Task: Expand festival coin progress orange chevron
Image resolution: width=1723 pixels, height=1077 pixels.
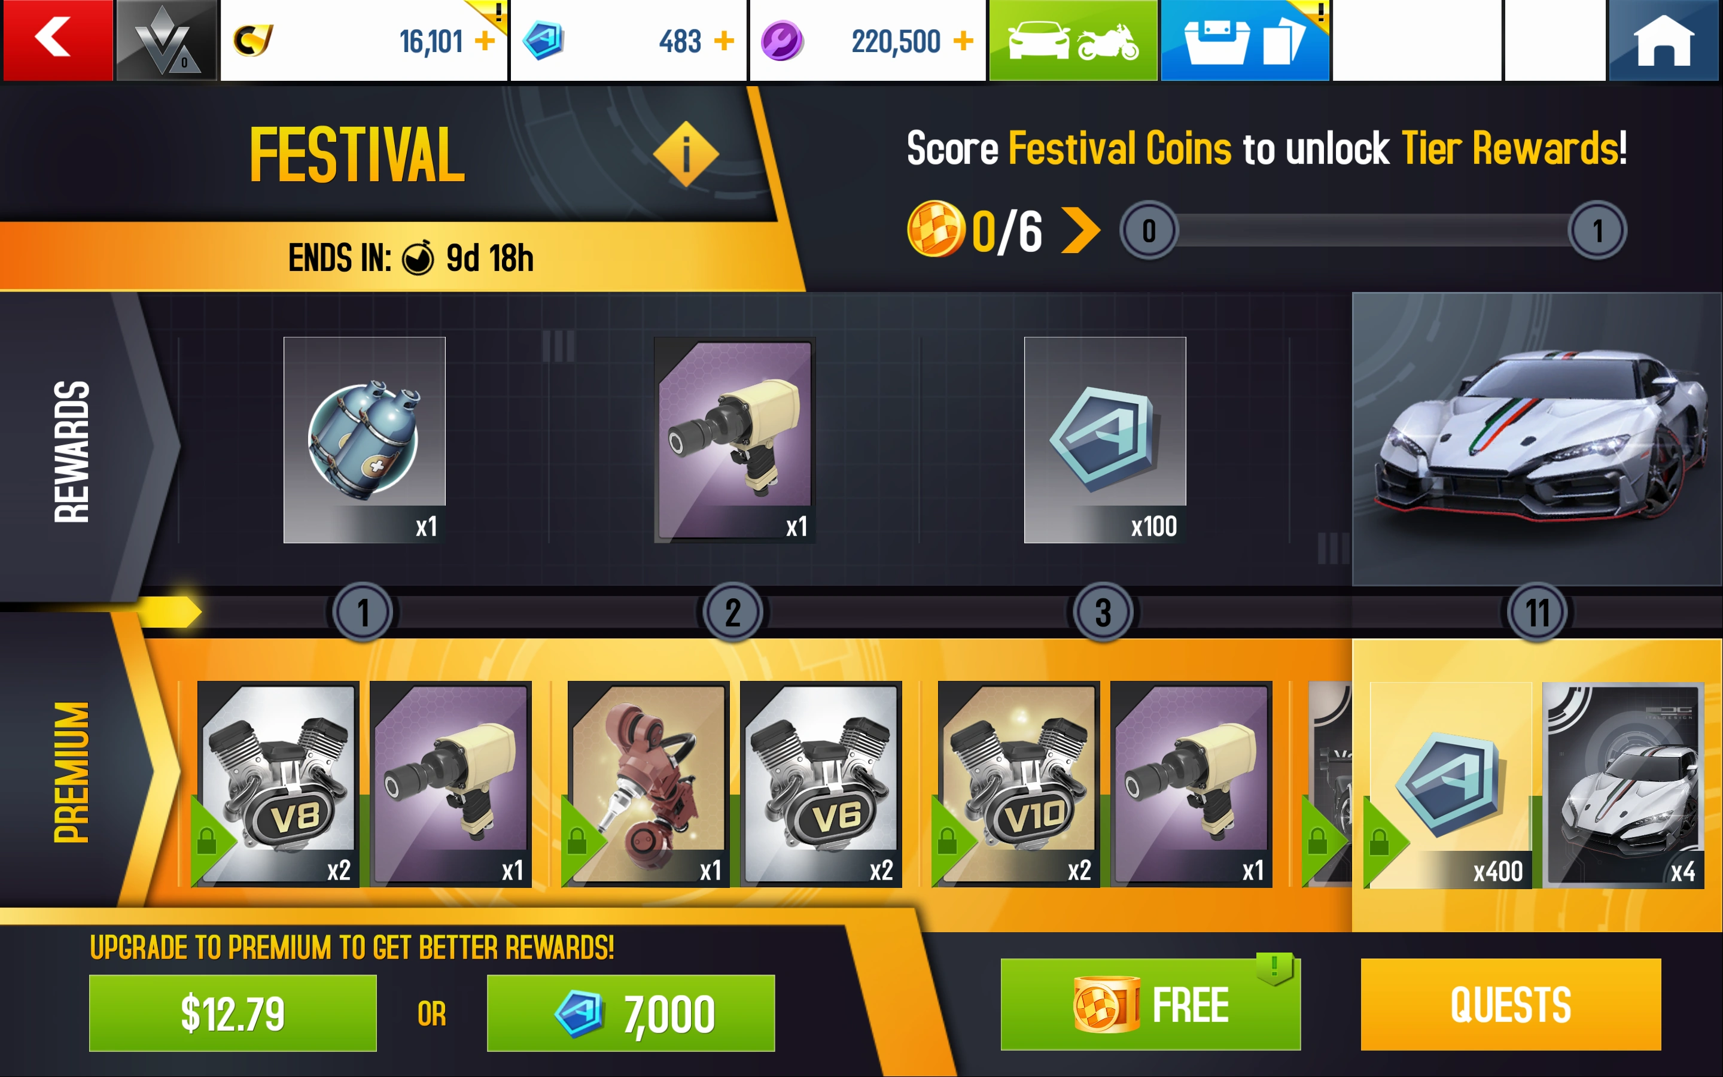Action: pyautogui.click(x=1080, y=230)
